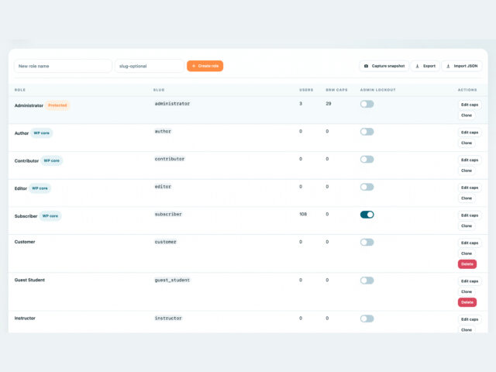Toggle admin lockout for Contributor

(x=367, y=159)
